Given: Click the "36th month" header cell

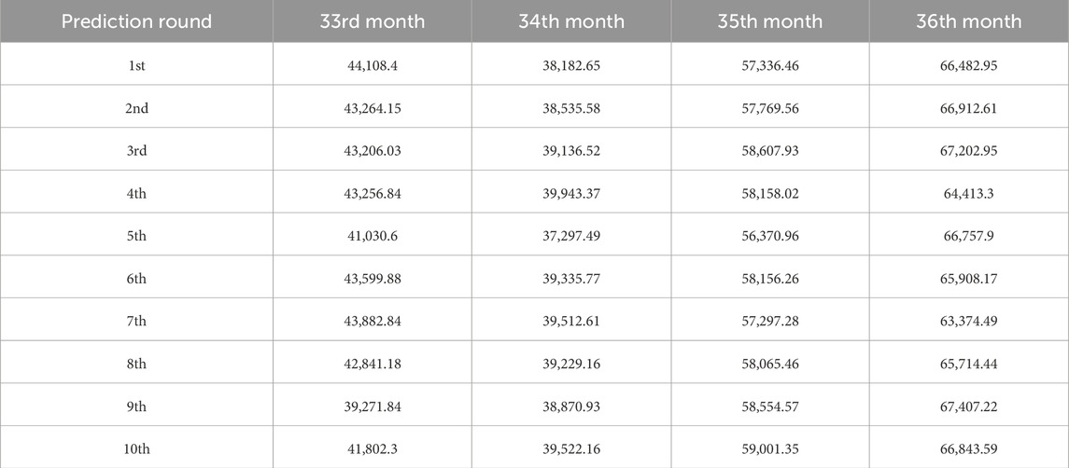Looking at the screenshot, I should (x=968, y=21).
